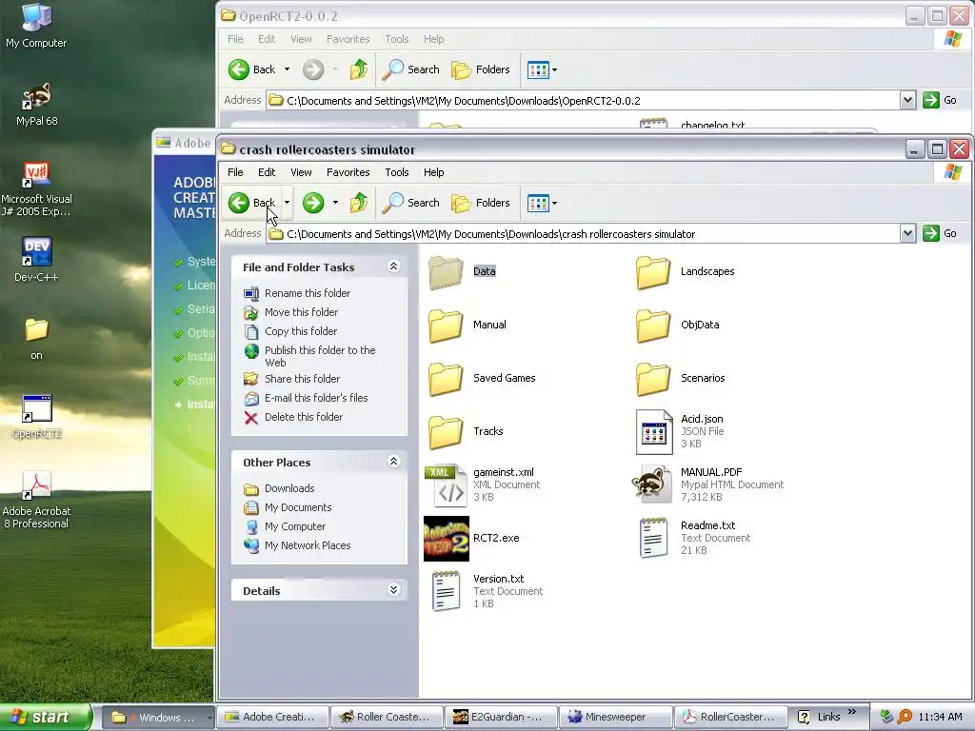The width and height of the screenshot is (975, 731).
Task: Switch to E2Guardian taskbar button
Action: tap(501, 717)
